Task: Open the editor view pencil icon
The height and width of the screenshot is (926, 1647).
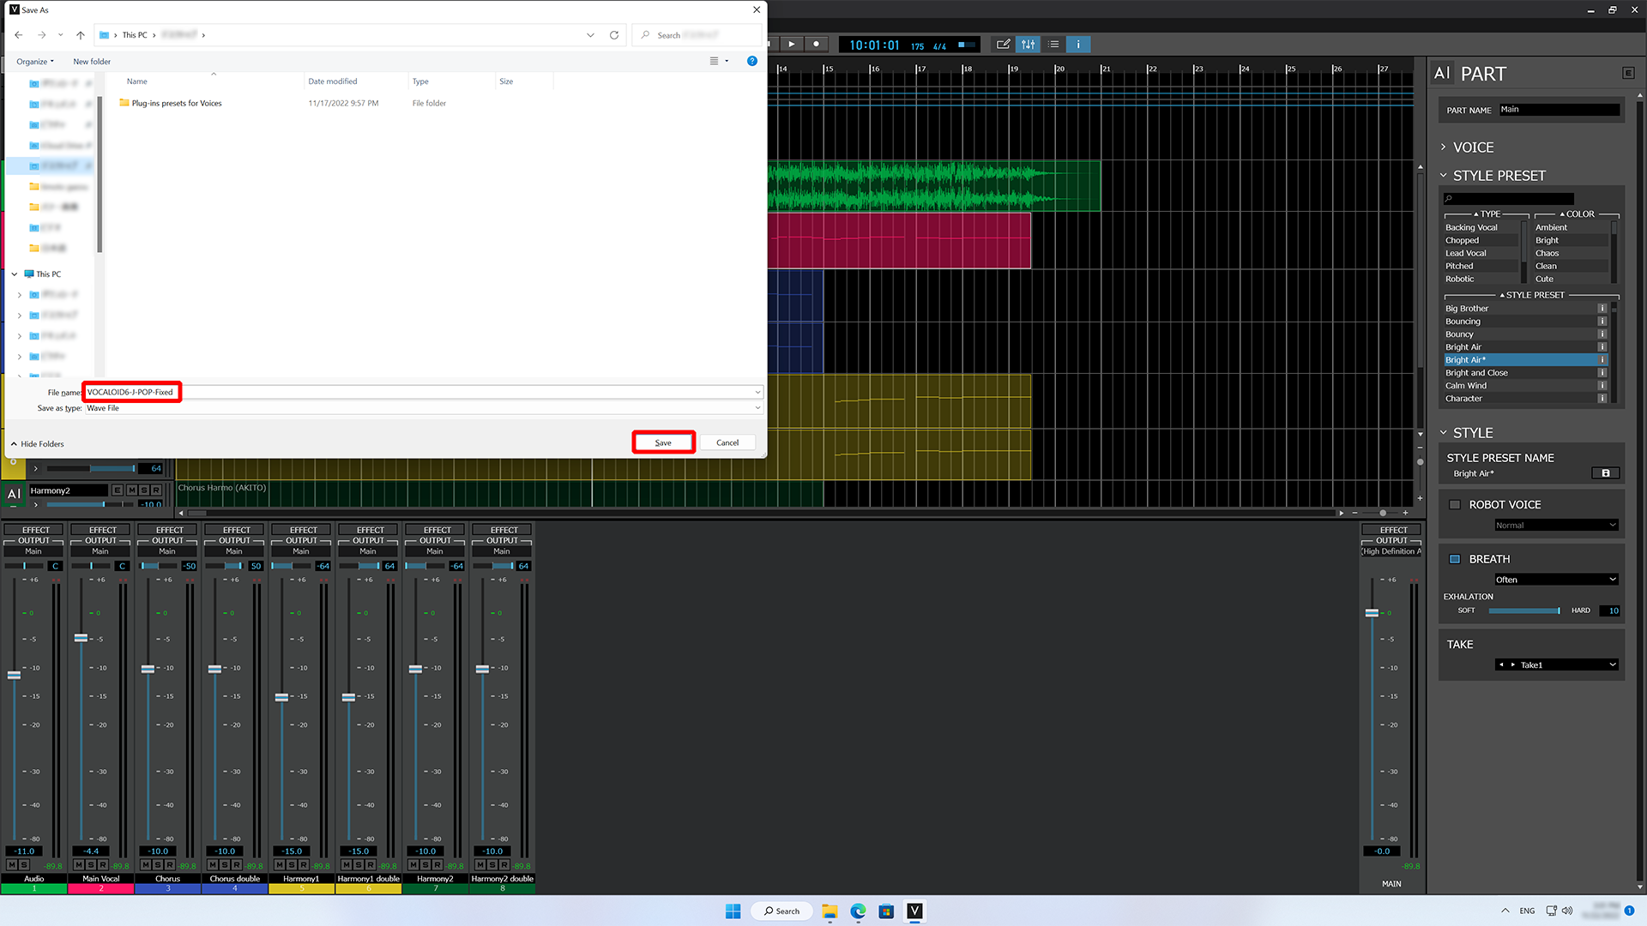Action: (x=1003, y=44)
